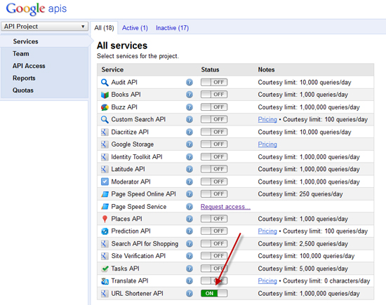
Task: Open help icon for Google Storage
Action: (x=189, y=144)
